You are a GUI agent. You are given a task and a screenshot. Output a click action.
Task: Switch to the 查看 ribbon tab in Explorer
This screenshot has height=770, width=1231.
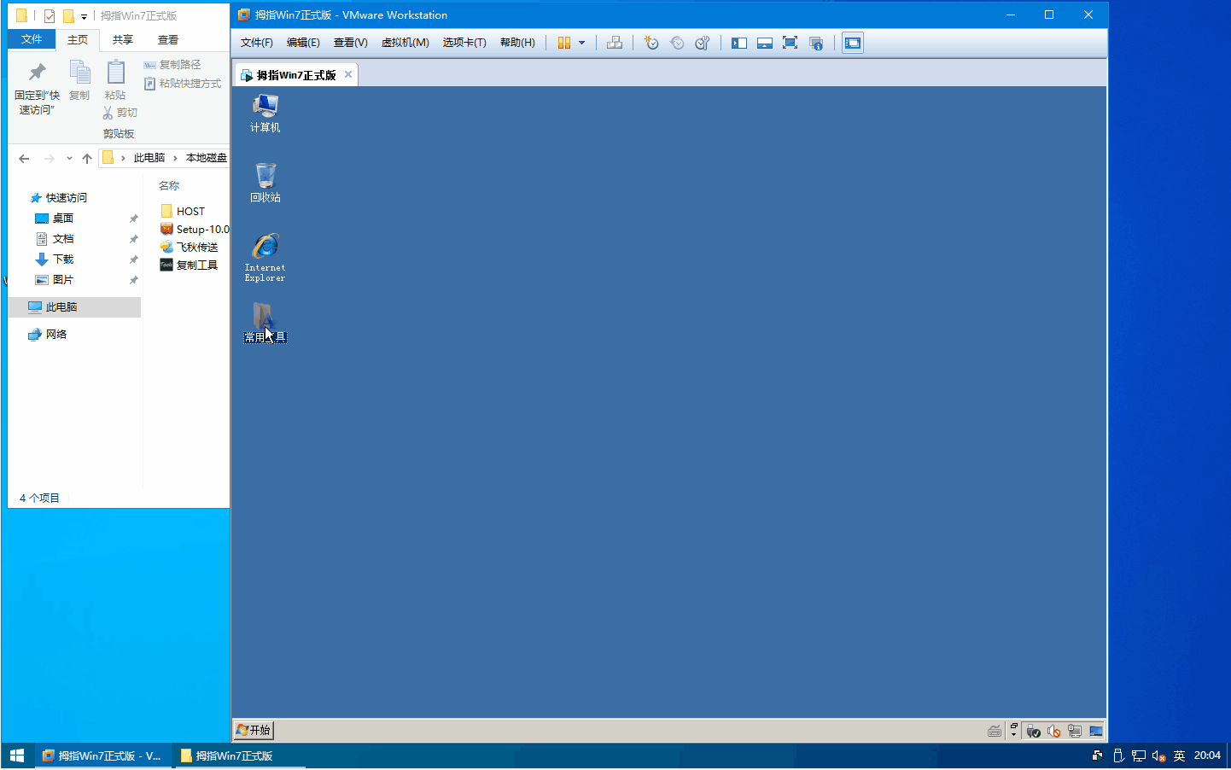click(167, 40)
